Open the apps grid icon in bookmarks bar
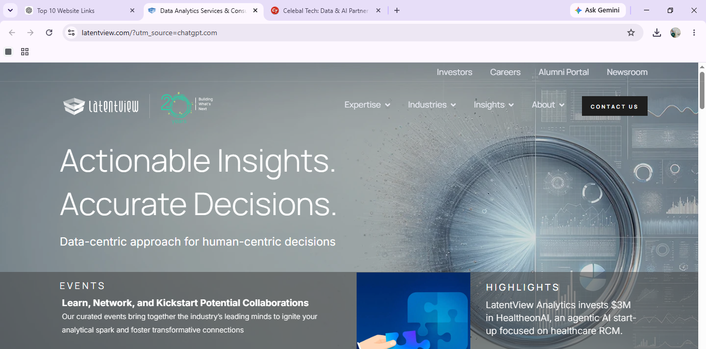Viewport: 706px width, 349px height. [x=25, y=52]
